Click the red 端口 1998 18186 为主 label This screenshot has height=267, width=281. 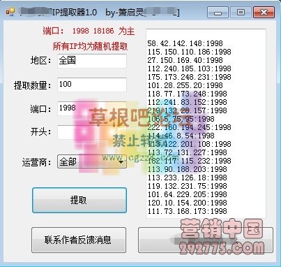tap(89, 31)
